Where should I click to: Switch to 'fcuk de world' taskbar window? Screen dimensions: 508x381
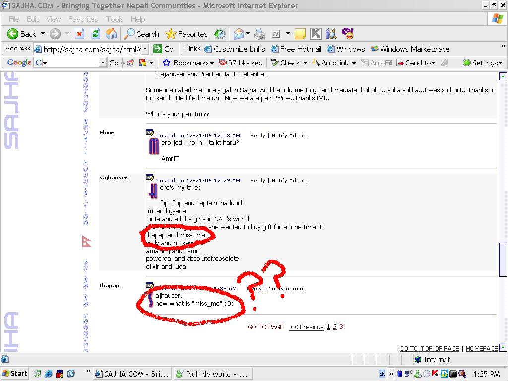click(x=211, y=374)
